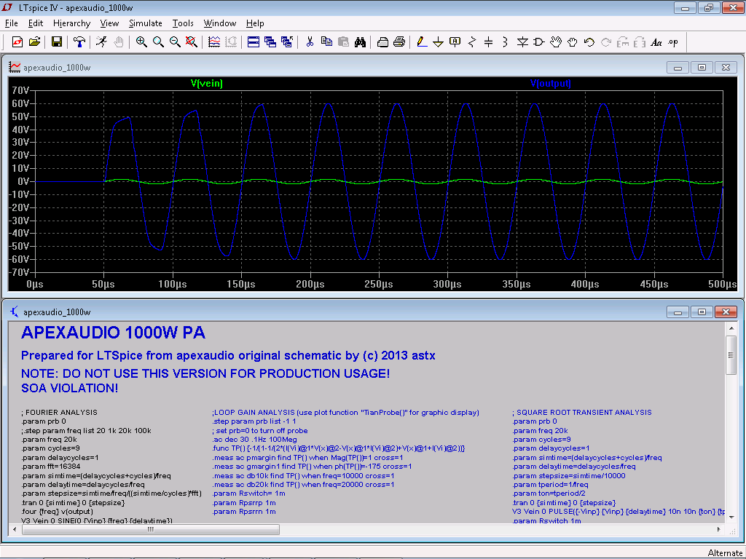This screenshot has height=559, width=746.
Task: Open Control Panel with the hammer icon
Action: pyautogui.click(x=79, y=42)
